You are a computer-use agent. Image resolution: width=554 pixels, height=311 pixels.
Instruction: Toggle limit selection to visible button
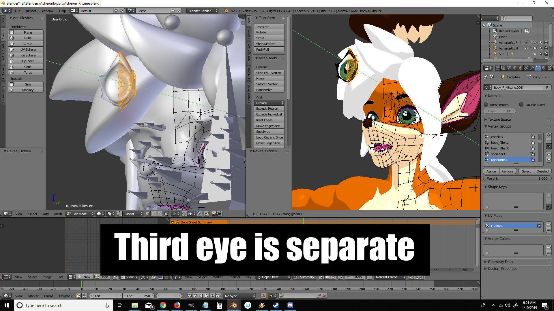click(166, 214)
